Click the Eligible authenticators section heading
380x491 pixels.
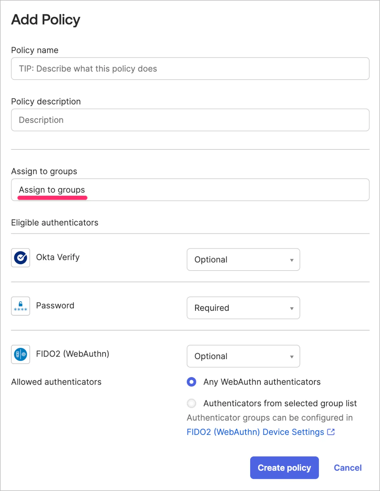coord(55,223)
